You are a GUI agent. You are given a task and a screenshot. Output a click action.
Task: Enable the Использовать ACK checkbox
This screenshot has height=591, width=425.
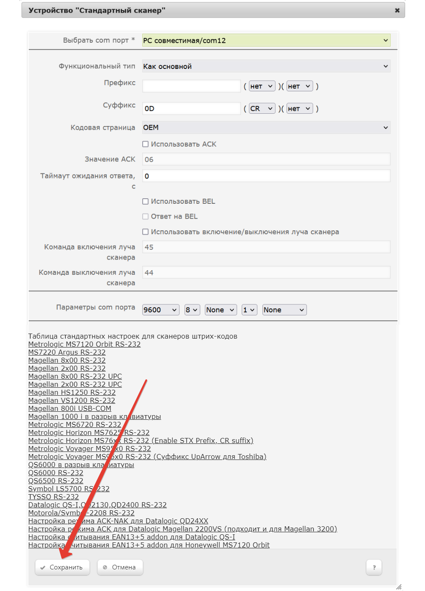pyautogui.click(x=146, y=144)
